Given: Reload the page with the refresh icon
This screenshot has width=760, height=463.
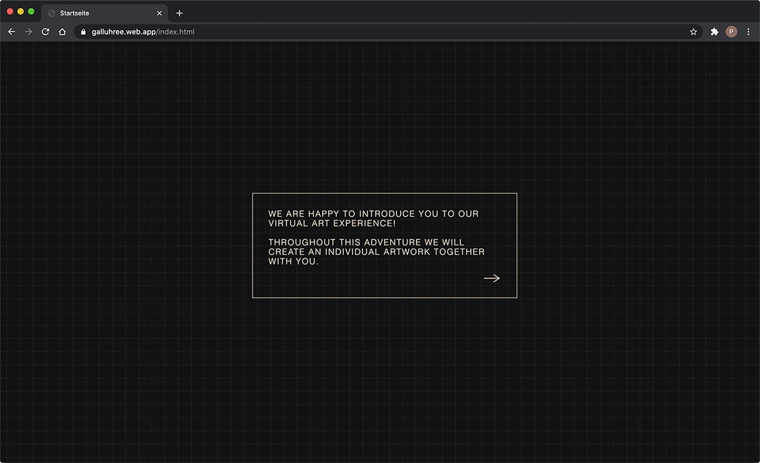Looking at the screenshot, I should [46, 32].
